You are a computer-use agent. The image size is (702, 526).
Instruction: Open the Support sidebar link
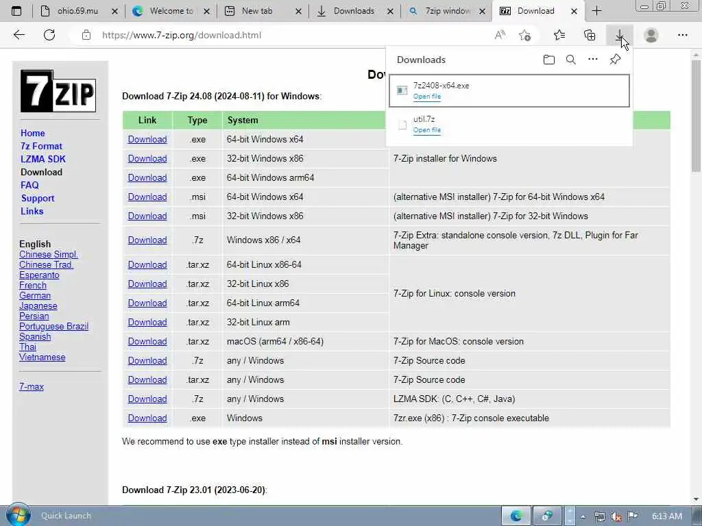(x=38, y=198)
